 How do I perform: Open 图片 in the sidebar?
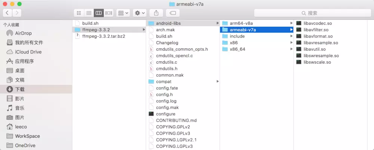click(x=36, y=117)
